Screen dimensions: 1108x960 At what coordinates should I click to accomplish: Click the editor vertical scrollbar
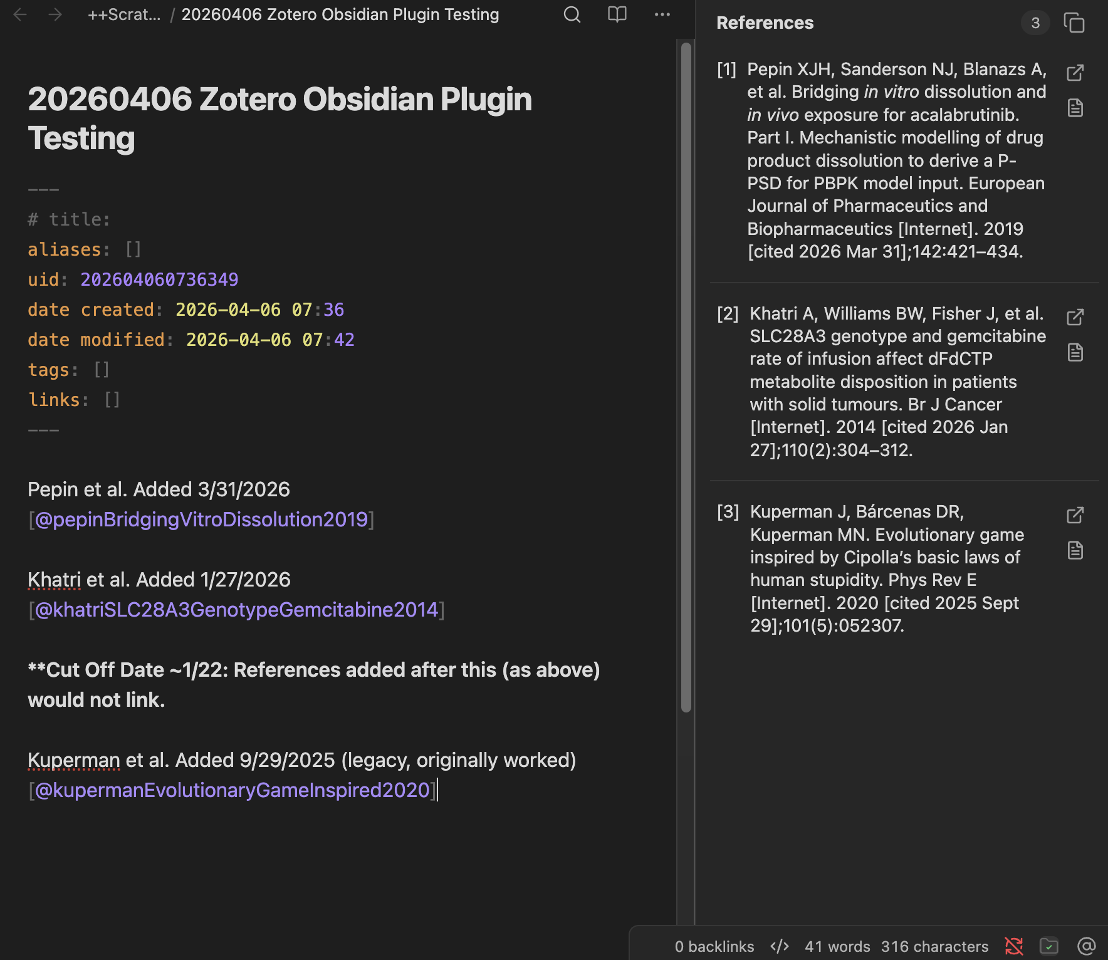tap(686, 376)
